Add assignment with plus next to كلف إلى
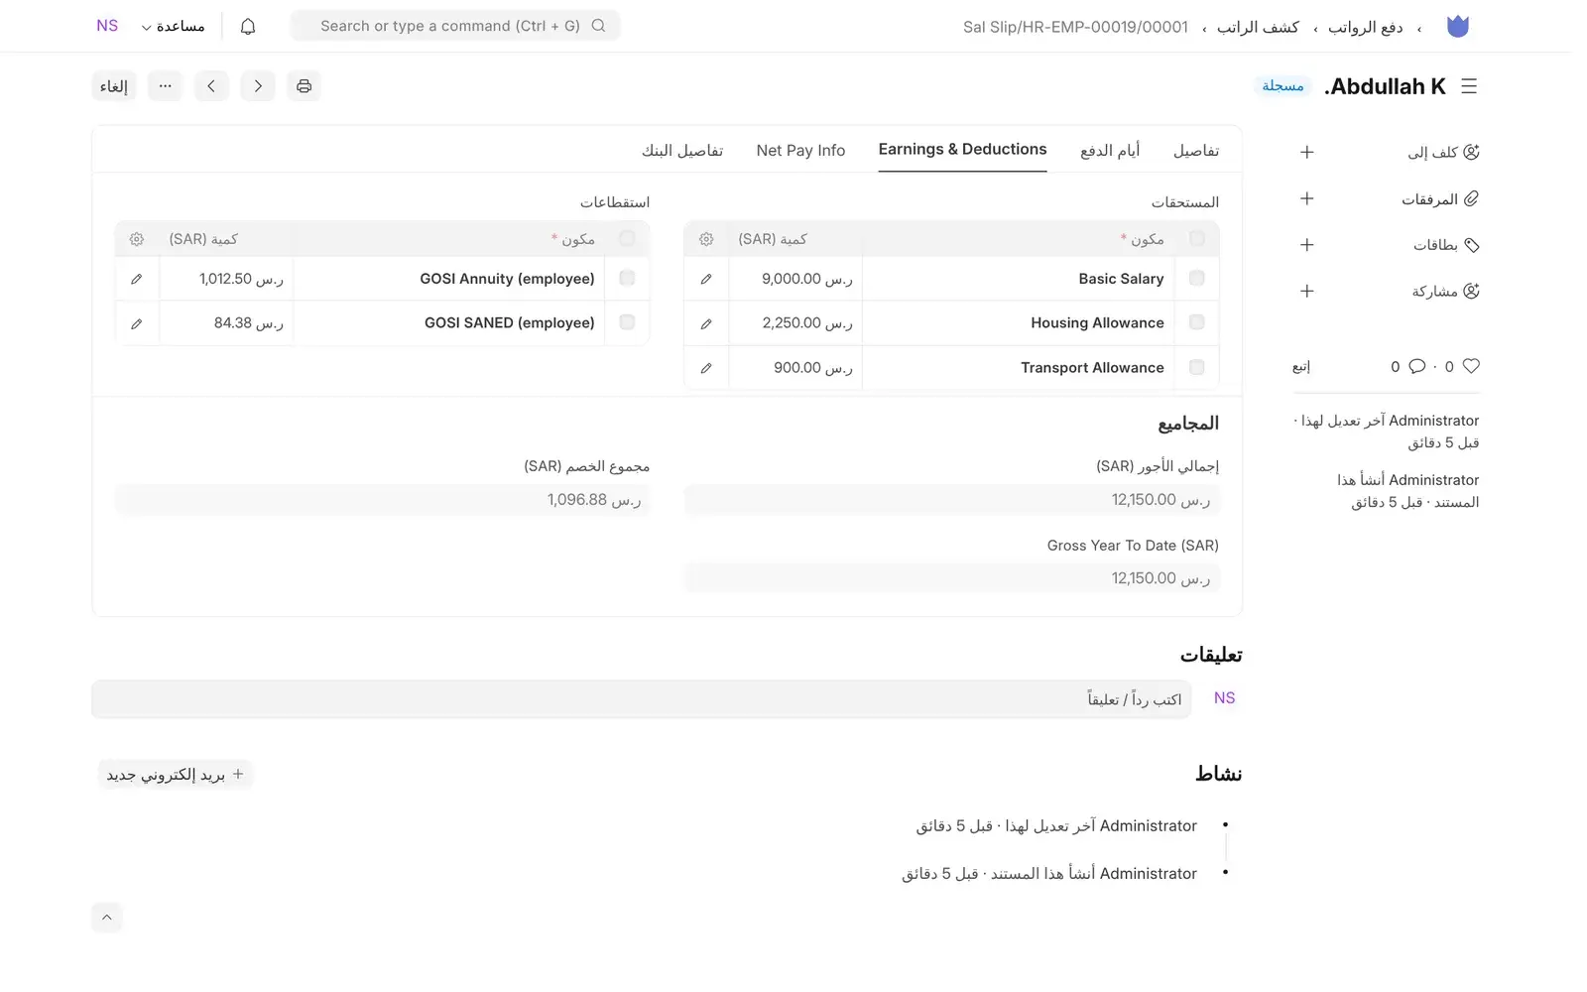This screenshot has height=992, width=1587. [x=1307, y=152]
